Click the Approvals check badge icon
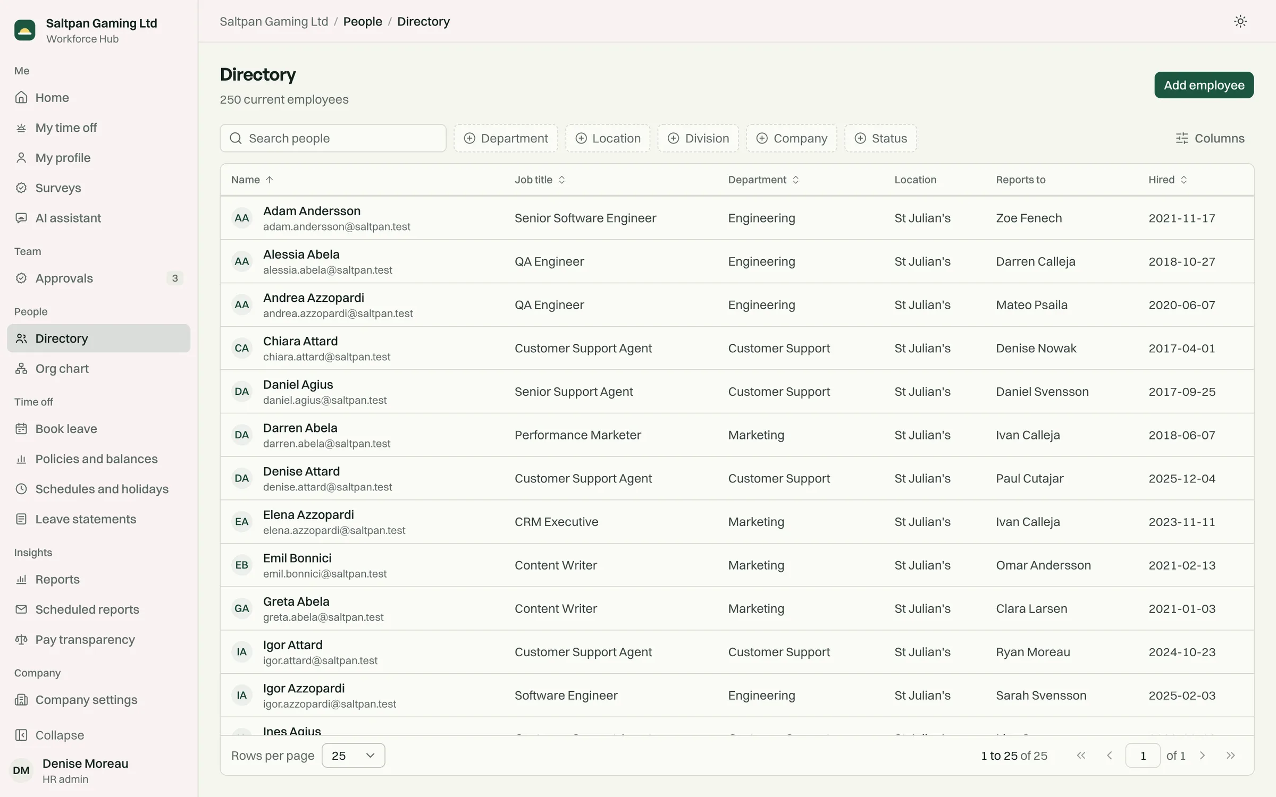The width and height of the screenshot is (1276, 797). click(x=21, y=278)
